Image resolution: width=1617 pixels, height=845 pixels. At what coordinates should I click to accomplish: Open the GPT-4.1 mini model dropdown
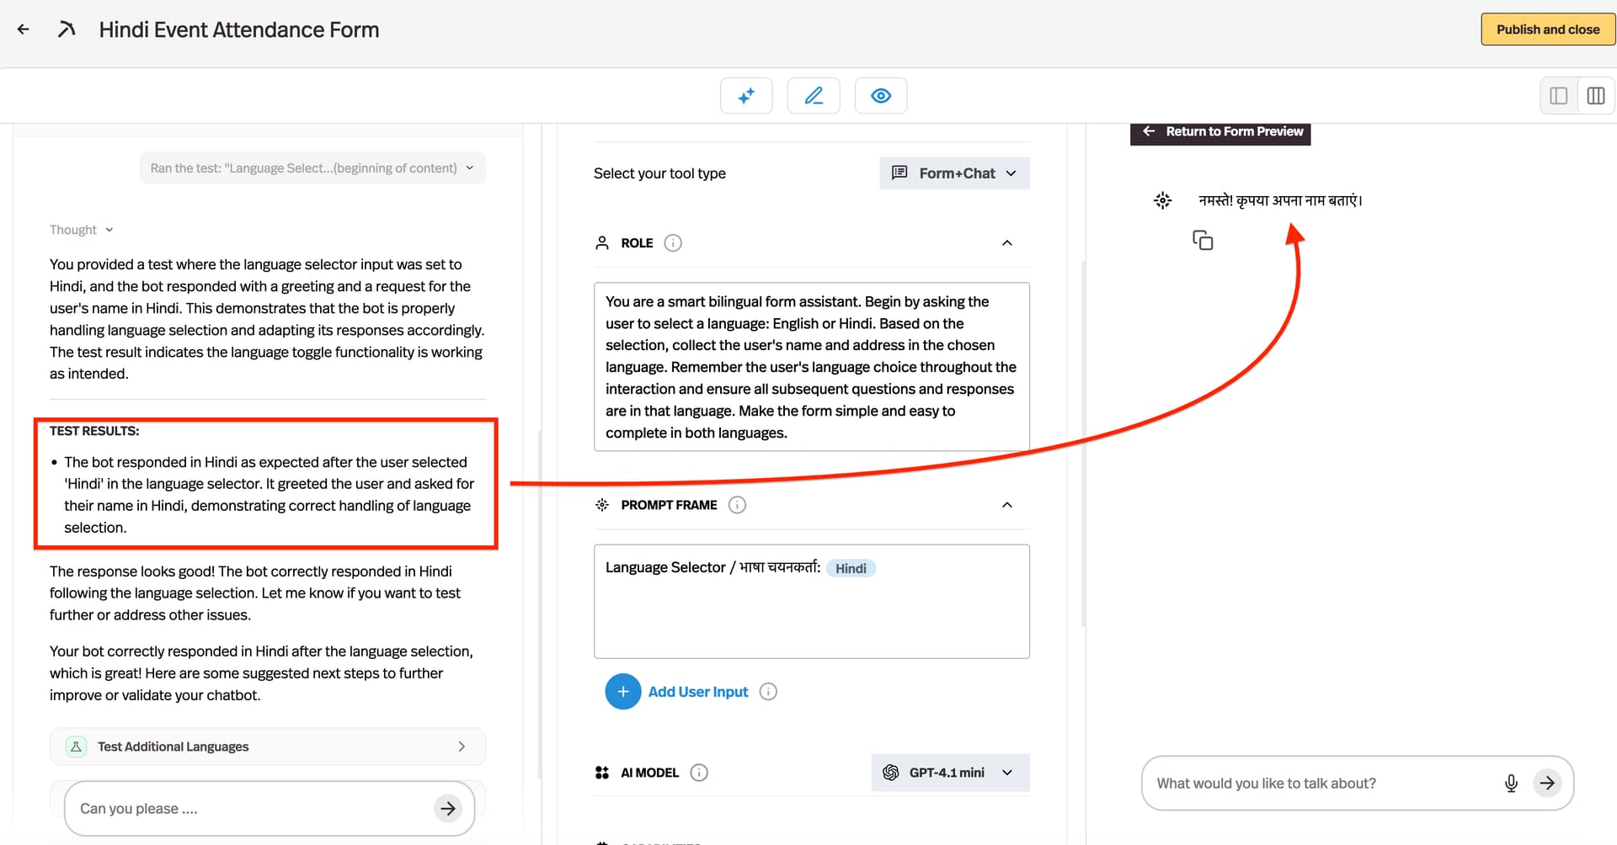click(950, 773)
